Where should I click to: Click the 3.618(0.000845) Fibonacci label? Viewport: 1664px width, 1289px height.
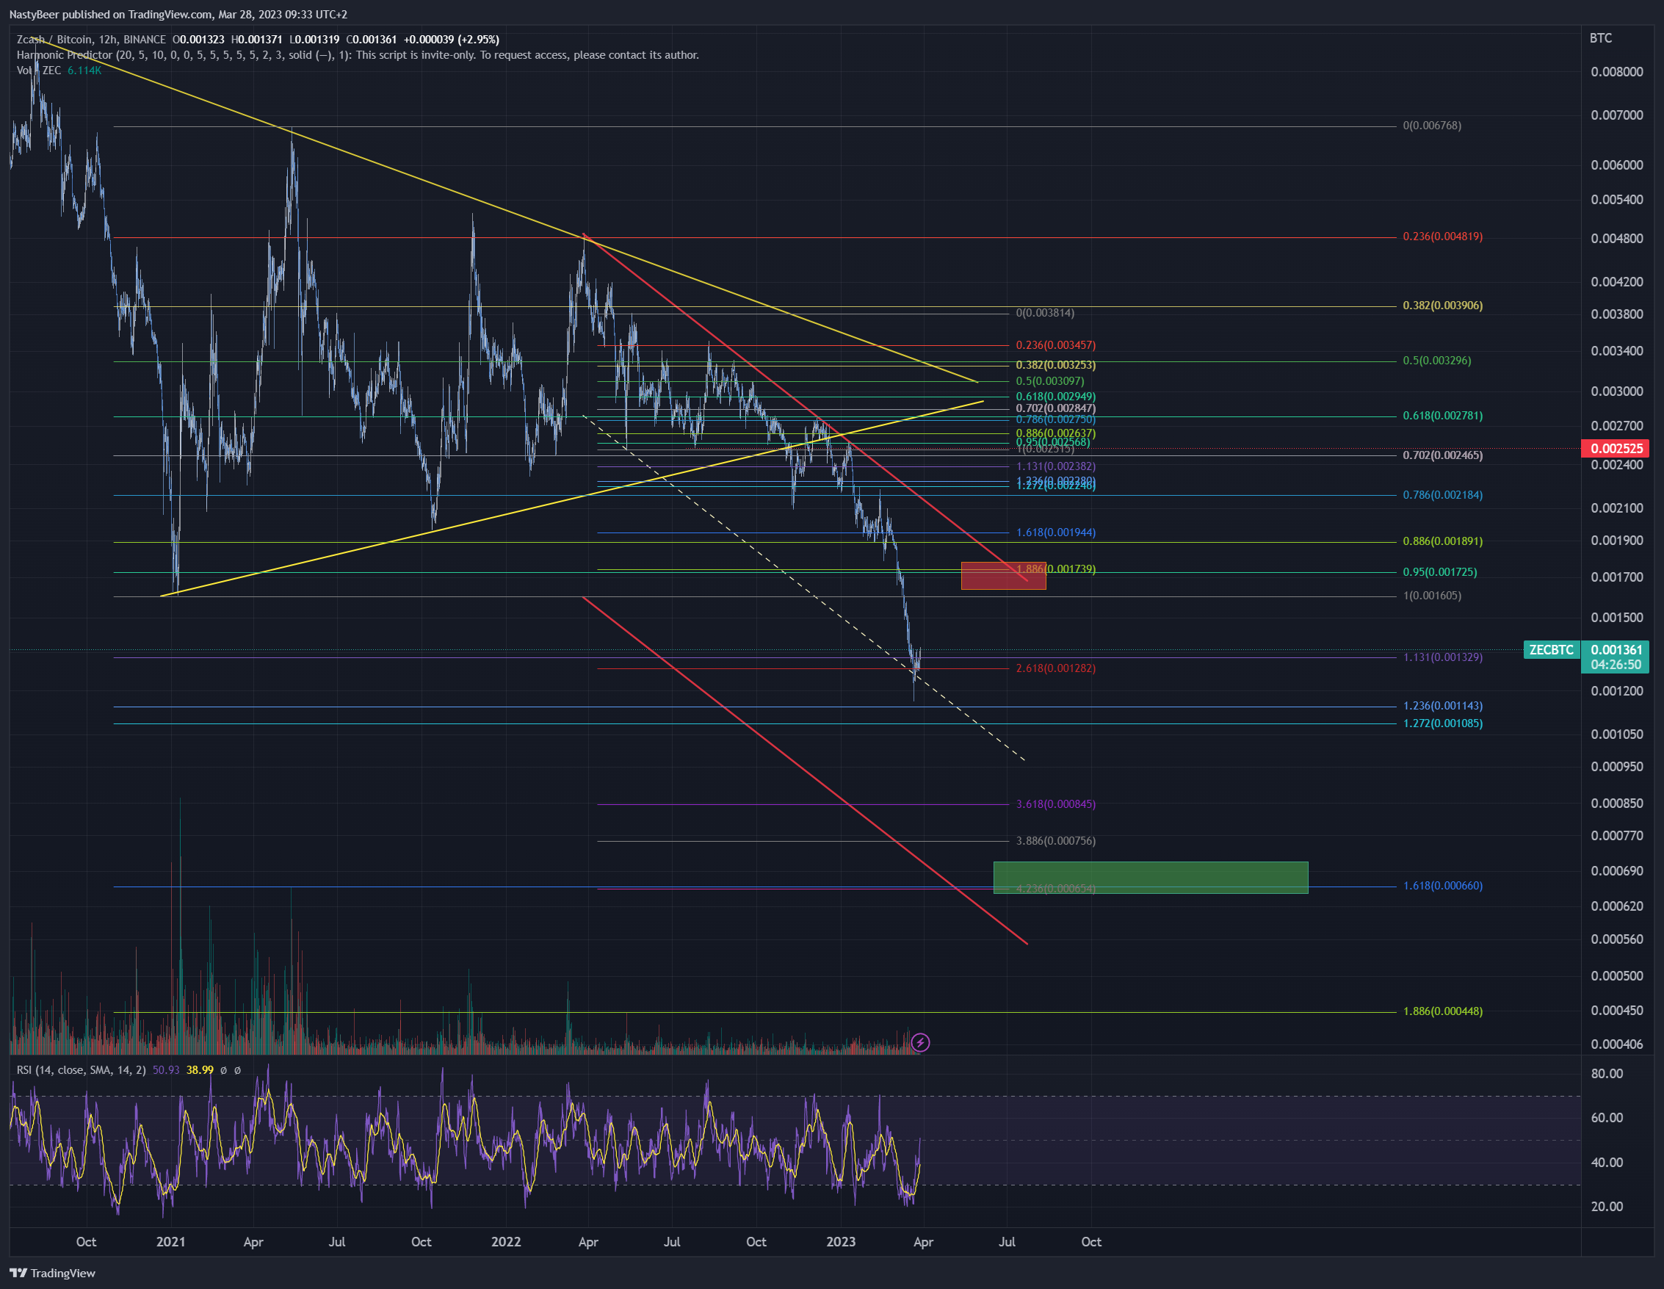coord(1055,804)
